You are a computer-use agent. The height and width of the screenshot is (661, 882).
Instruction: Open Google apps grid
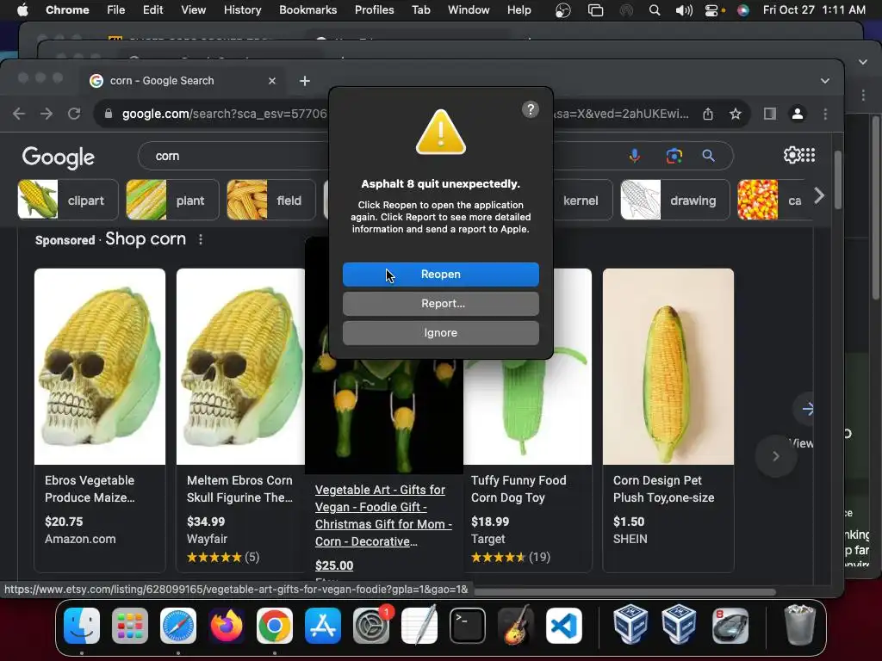click(808, 155)
